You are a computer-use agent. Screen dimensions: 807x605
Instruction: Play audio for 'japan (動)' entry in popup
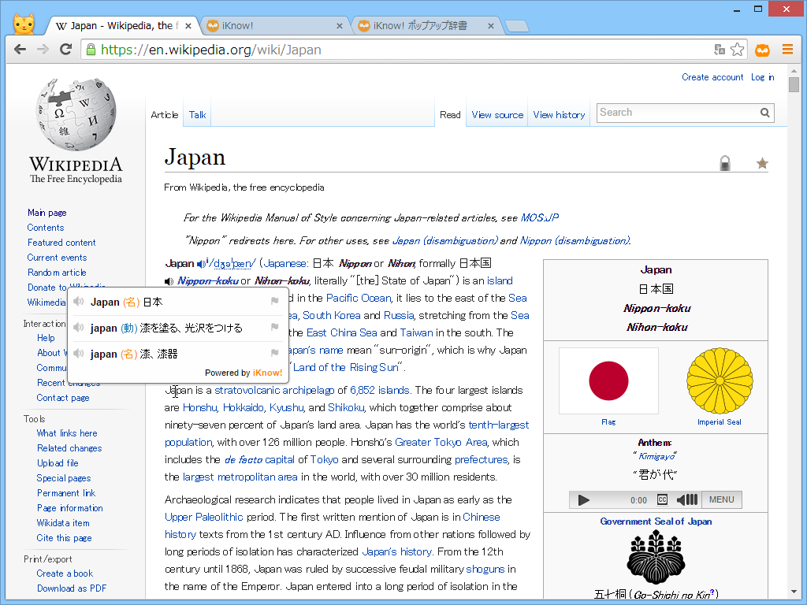79,327
